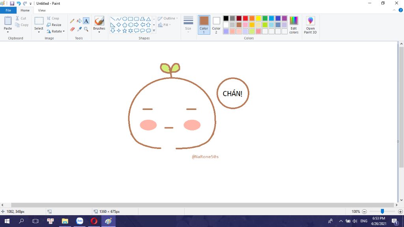Image resolution: width=404 pixels, height=227 pixels.
Task: Open the Brushes dropdown arrow
Action: click(99, 32)
